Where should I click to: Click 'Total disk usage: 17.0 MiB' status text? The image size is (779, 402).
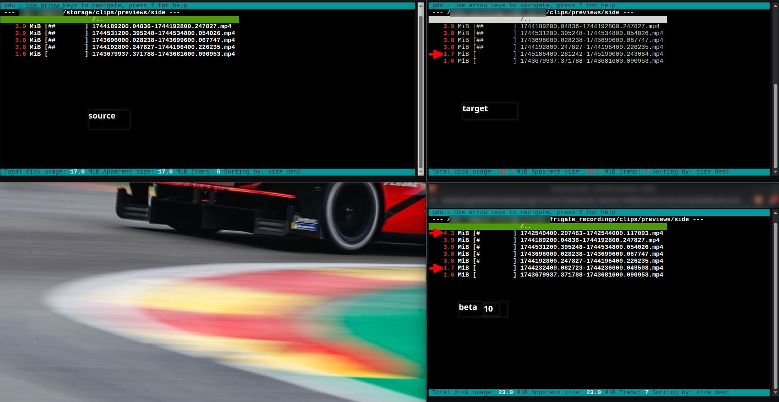coord(52,172)
